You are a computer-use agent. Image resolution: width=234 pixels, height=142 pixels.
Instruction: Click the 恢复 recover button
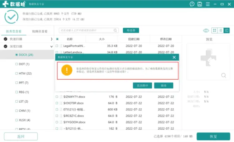[x=213, y=136]
